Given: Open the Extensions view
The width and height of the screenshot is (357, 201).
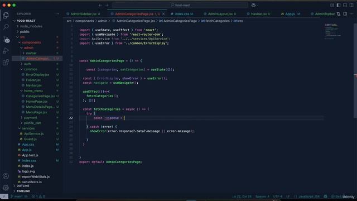Looking at the screenshot, I should (6, 62).
